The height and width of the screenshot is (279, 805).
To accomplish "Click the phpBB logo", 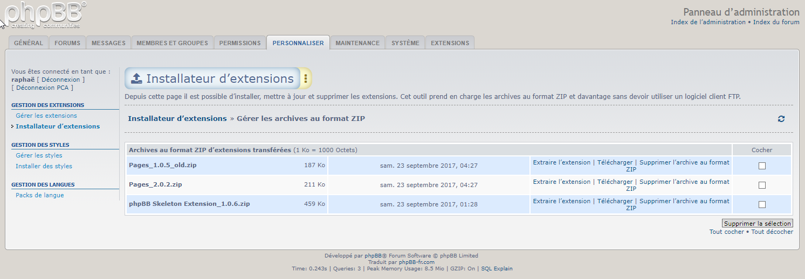I will point(44,15).
